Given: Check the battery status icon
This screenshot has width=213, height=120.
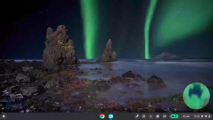Looking at the screenshot, I should pos(209,116).
